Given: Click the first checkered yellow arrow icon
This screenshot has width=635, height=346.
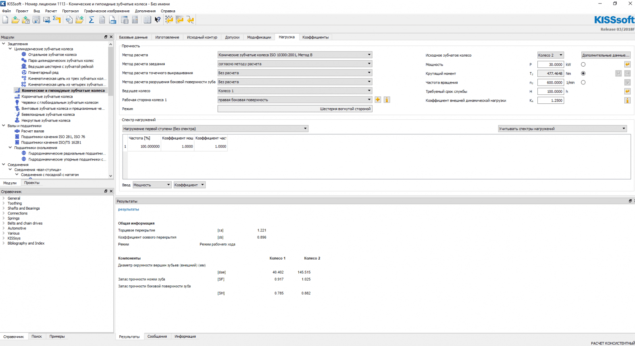Looking at the screenshot, I should pos(169,20).
